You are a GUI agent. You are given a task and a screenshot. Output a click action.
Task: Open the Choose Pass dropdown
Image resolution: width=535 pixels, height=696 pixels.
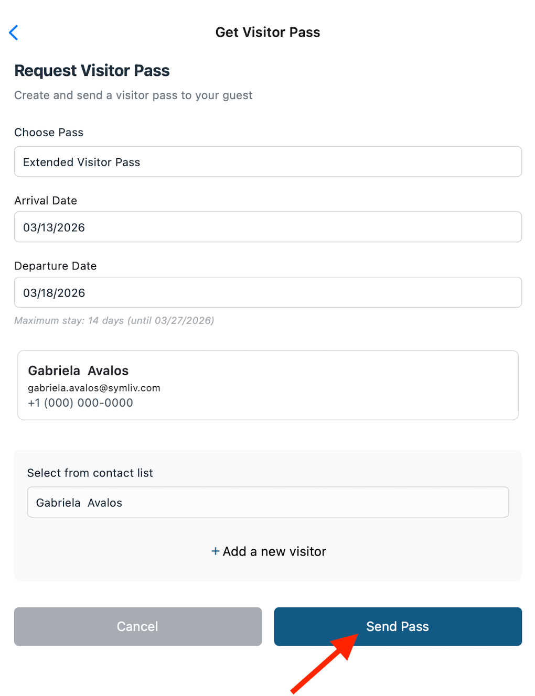click(267, 161)
